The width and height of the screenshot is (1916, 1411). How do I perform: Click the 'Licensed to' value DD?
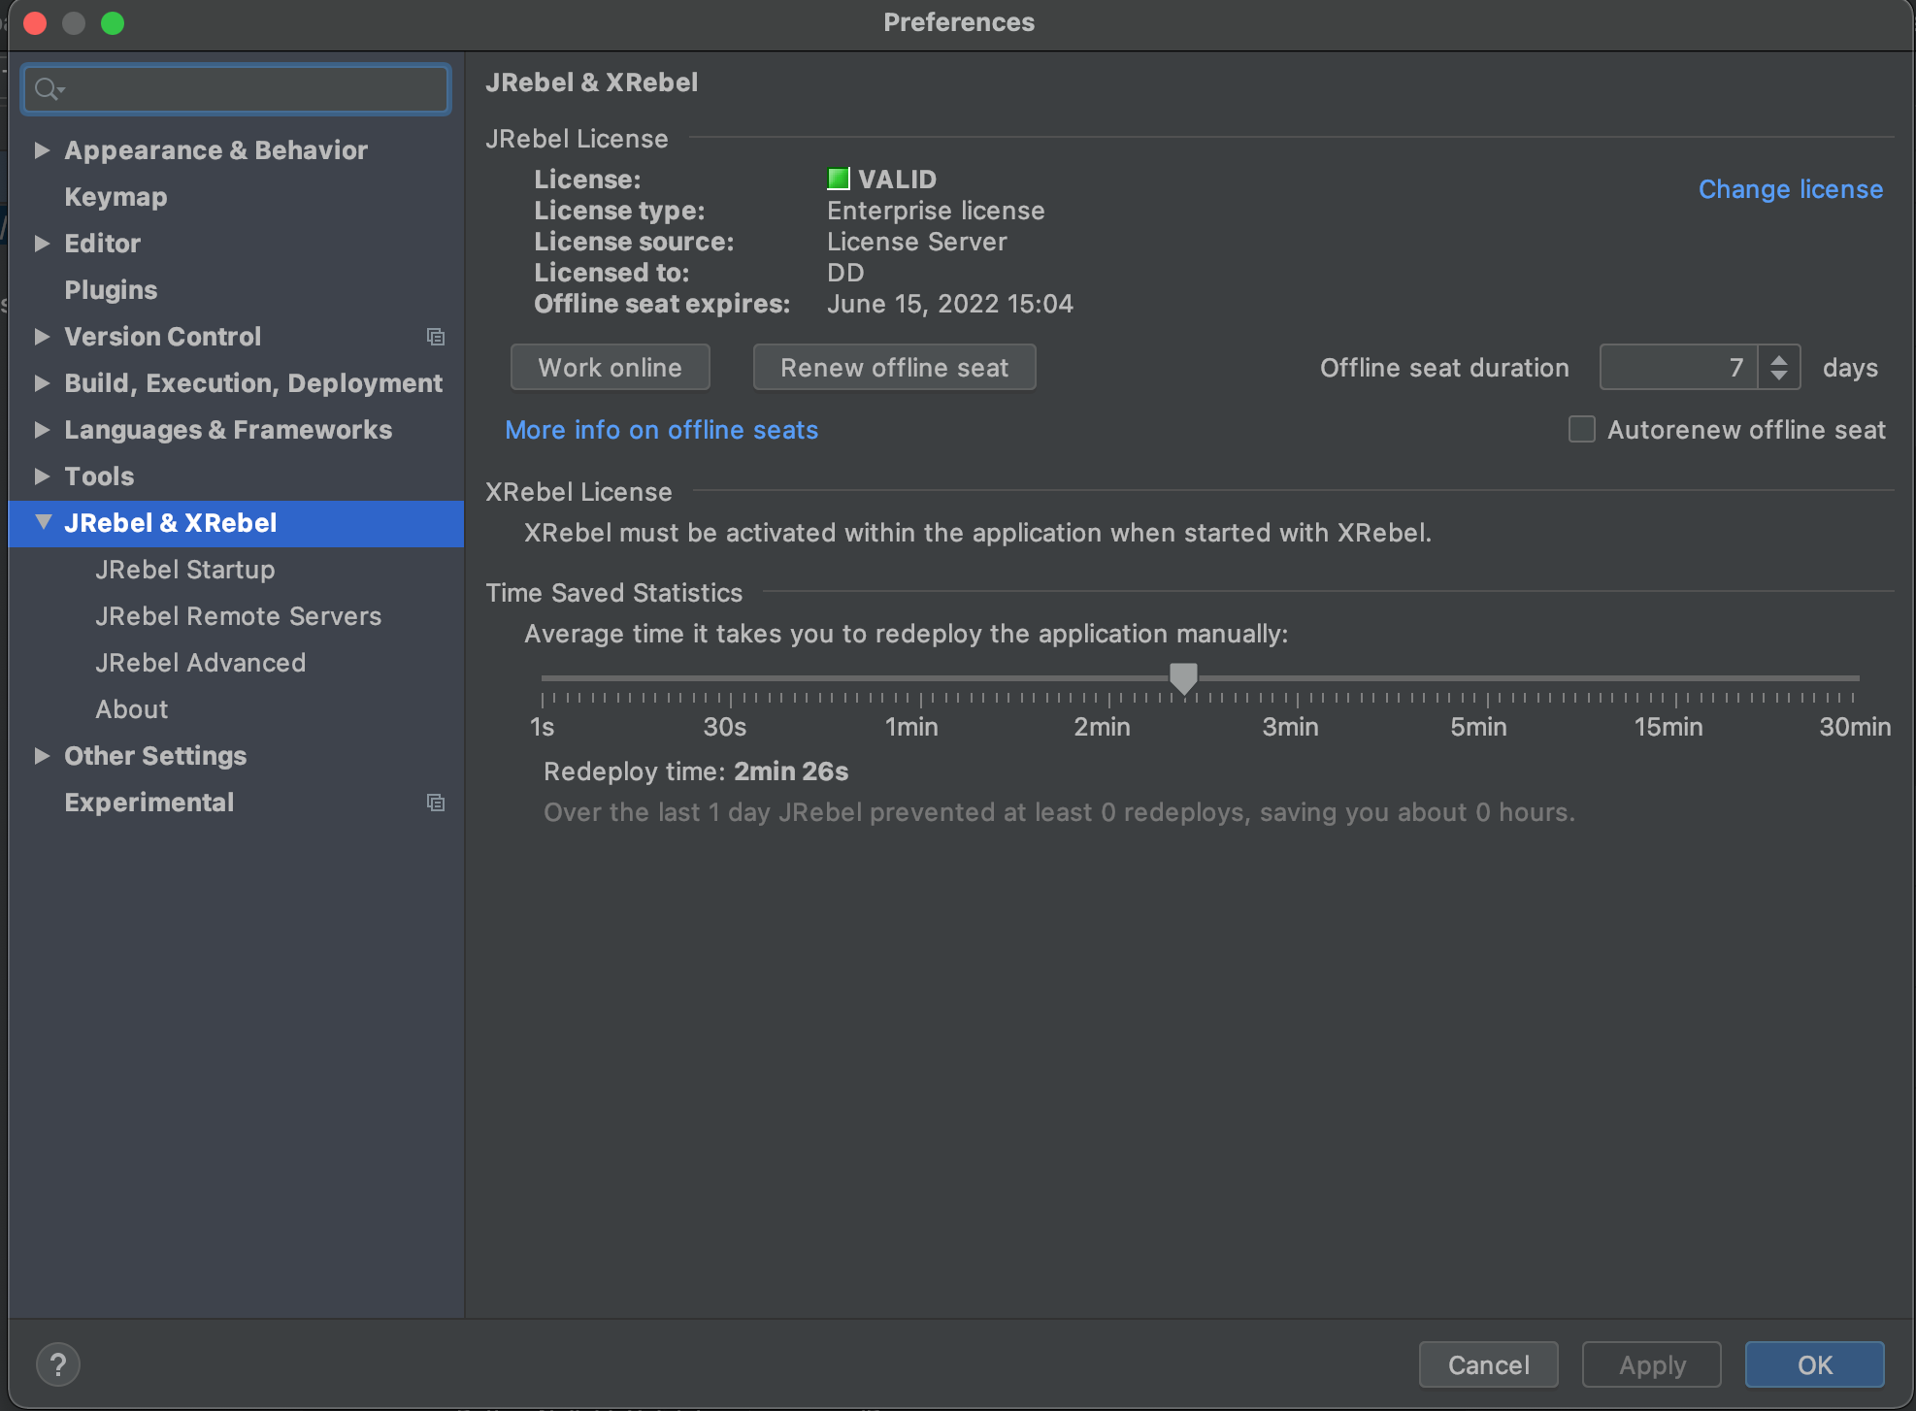pos(845,274)
